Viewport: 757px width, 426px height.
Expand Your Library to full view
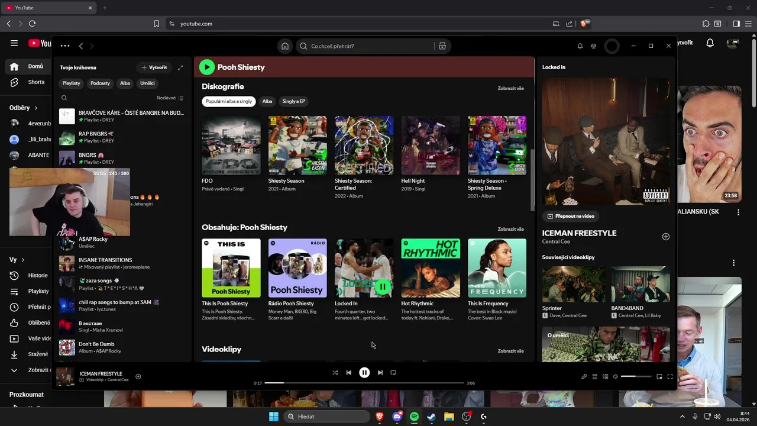180,67
